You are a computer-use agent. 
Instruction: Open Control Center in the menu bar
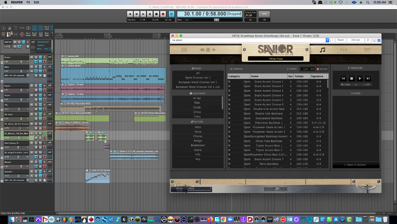point(390,2)
